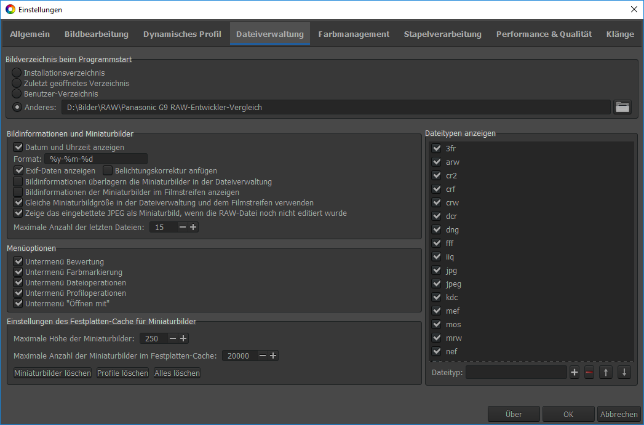Select Installationsverzeichnis radio button
This screenshot has width=644, height=425.
click(17, 73)
